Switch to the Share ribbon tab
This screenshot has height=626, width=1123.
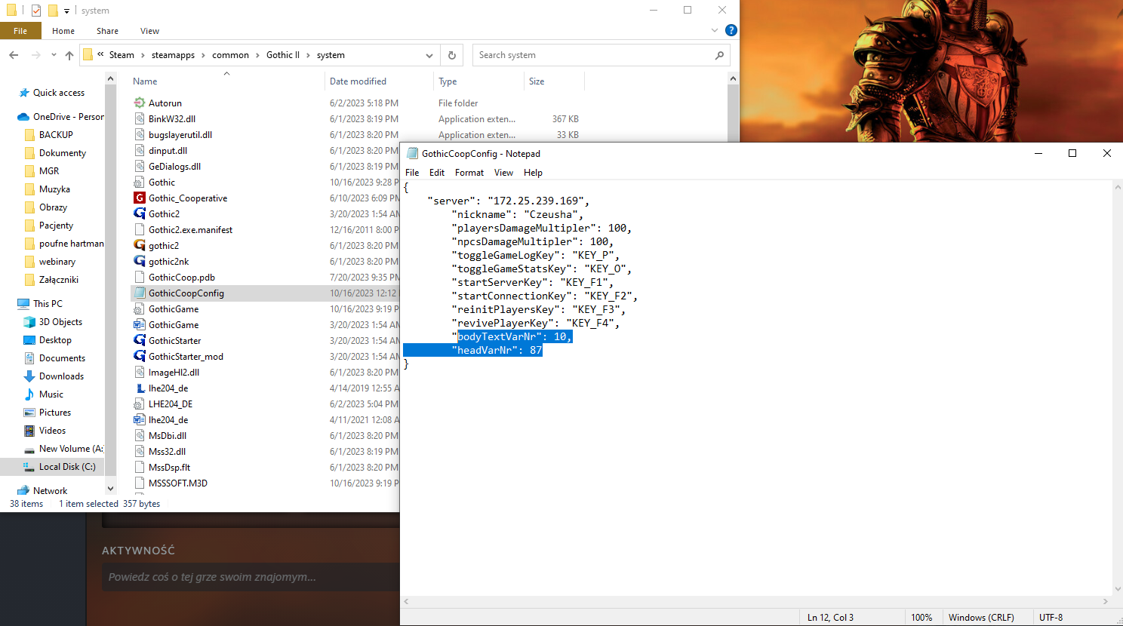coord(107,31)
